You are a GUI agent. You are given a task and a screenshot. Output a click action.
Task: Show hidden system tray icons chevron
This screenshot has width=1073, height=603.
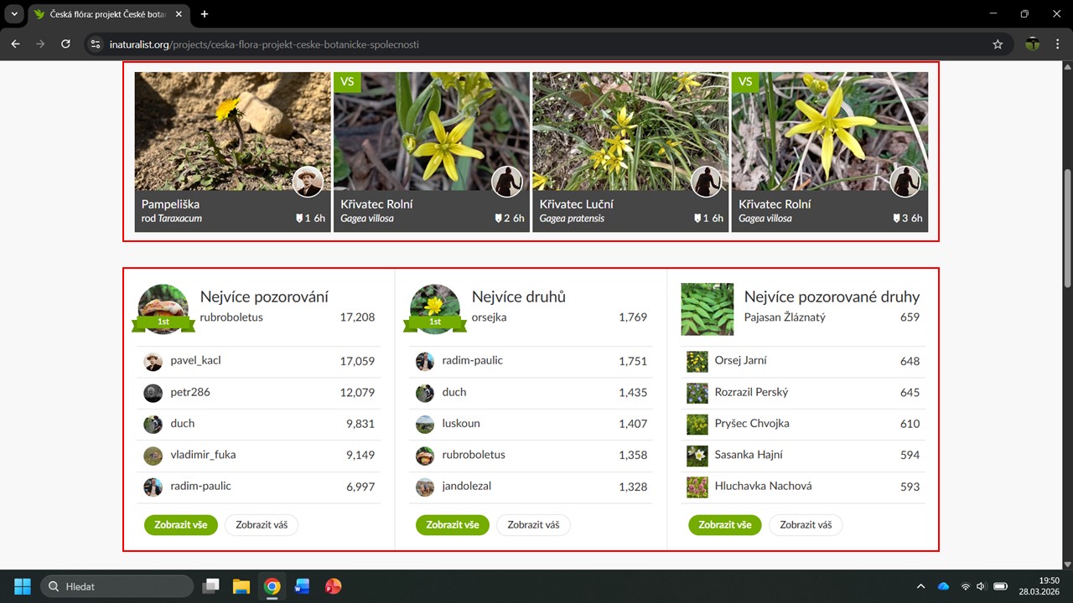pyautogui.click(x=920, y=586)
